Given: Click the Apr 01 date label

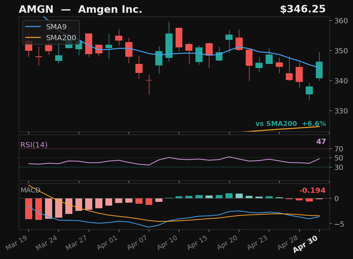Looking at the screenshot, I should click(x=108, y=243).
